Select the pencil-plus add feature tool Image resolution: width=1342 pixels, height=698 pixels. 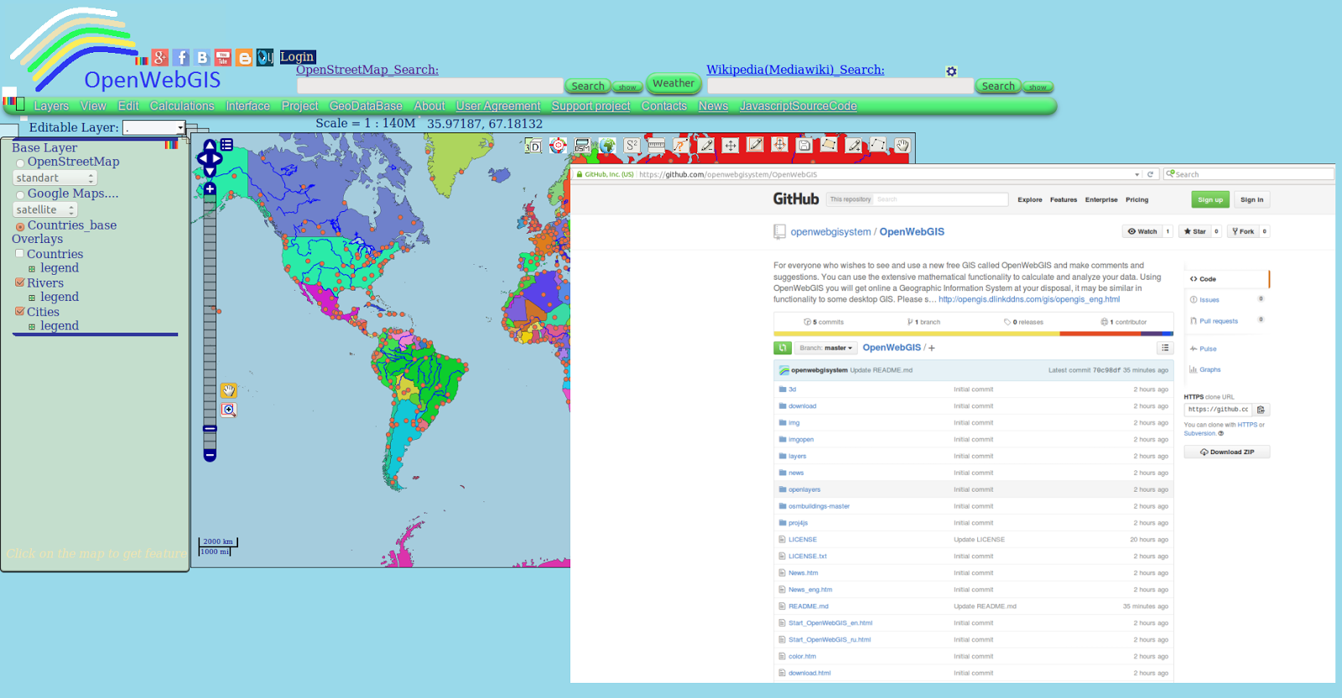[854, 145]
